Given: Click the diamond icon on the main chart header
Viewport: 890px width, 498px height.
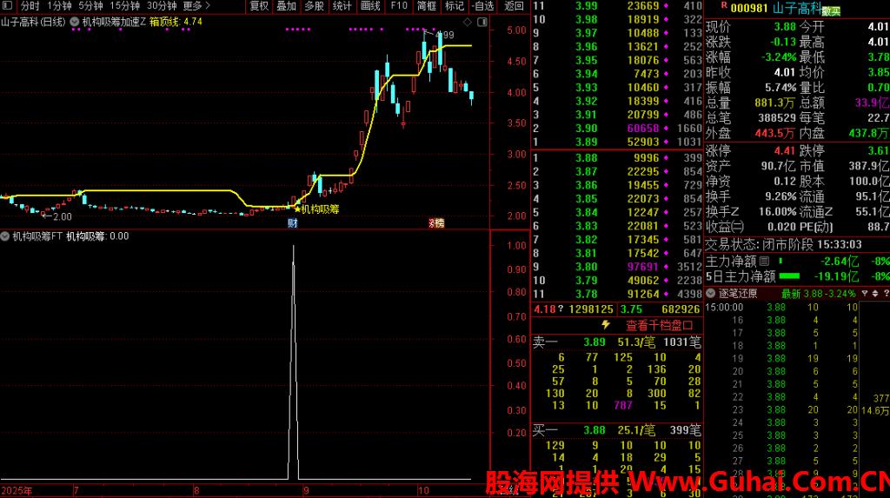Looking at the screenshot, I should (x=468, y=21).
